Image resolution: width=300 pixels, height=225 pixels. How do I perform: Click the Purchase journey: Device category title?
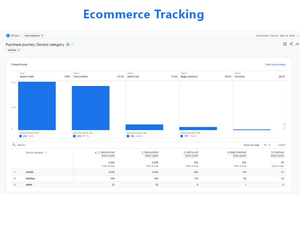(35, 45)
